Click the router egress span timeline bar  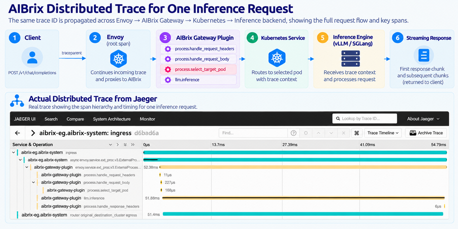coord(303,214)
